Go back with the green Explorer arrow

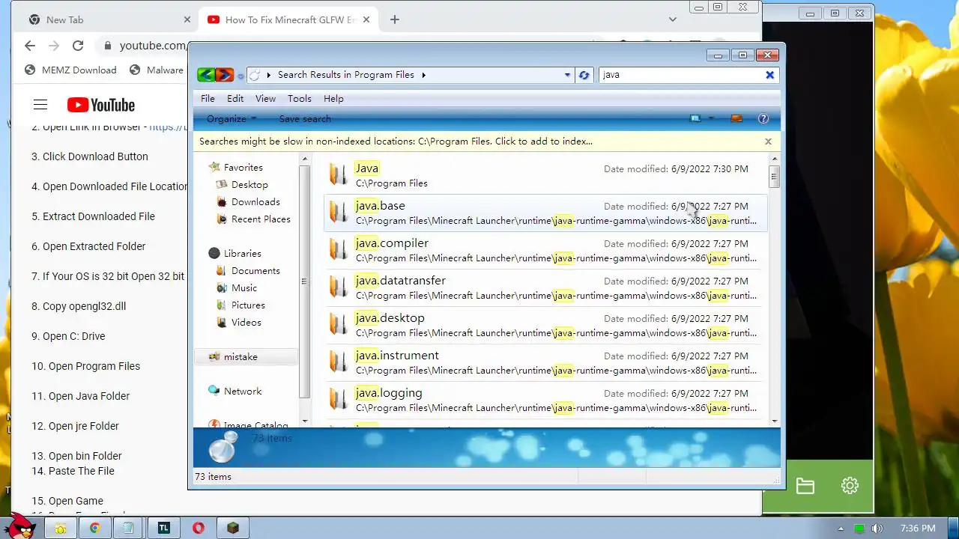tap(206, 75)
